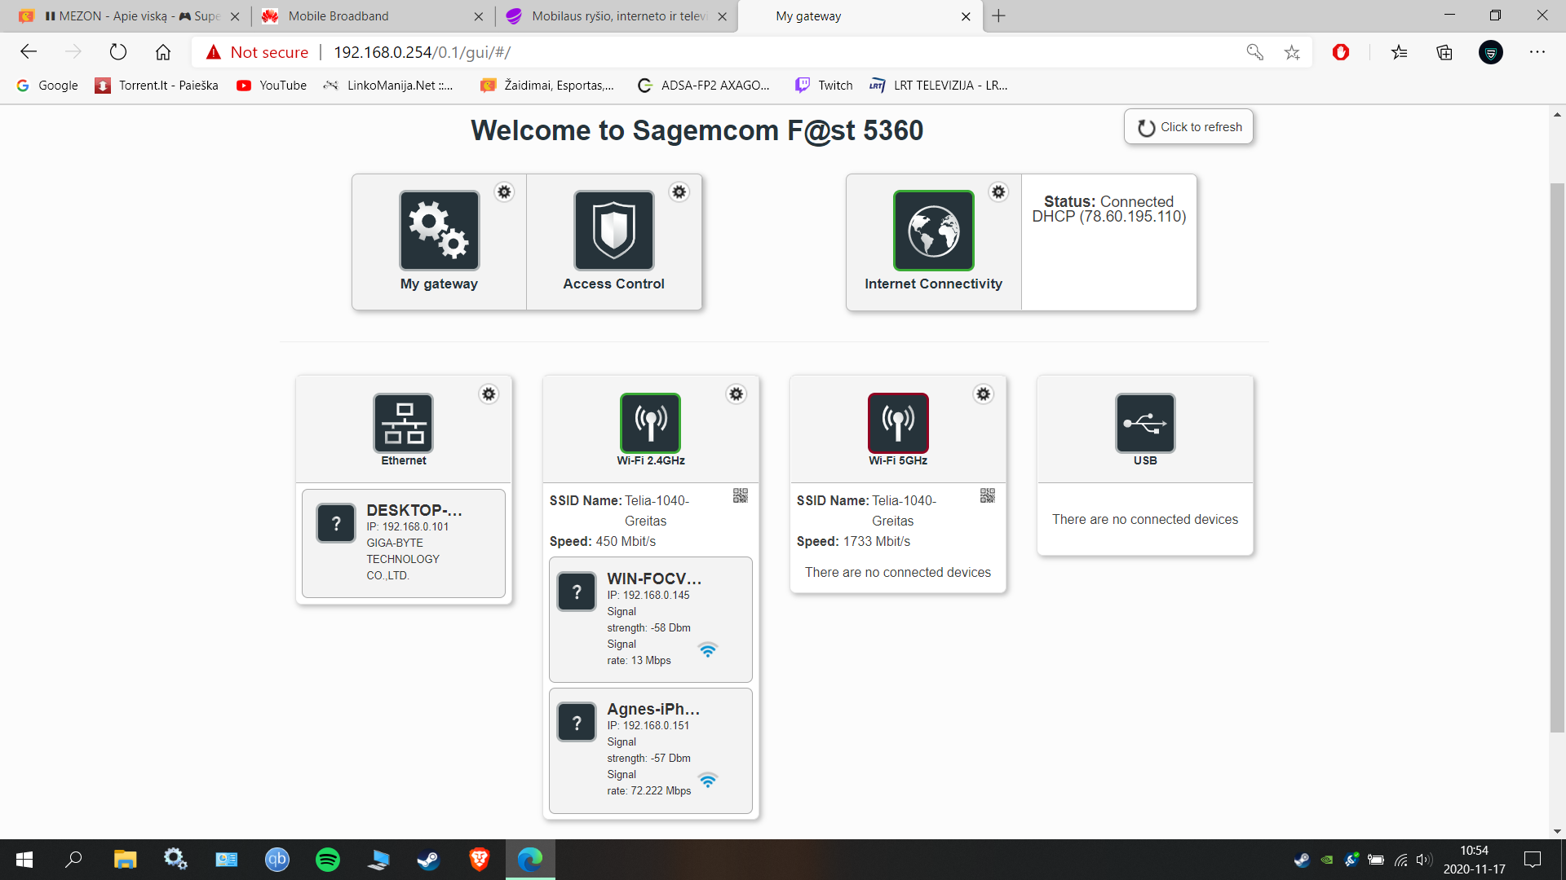Open the My gateway settings tile
The width and height of the screenshot is (1566, 880).
[439, 231]
